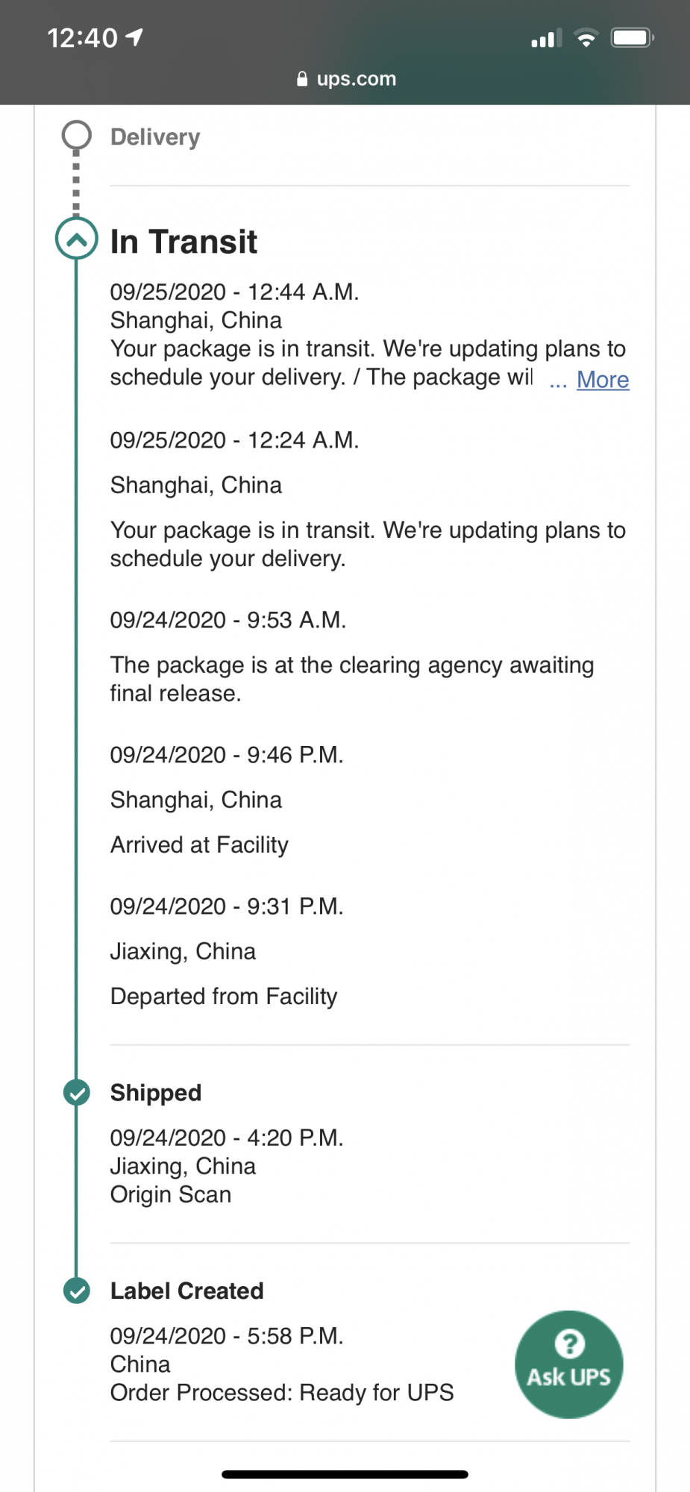Tap the ups.com address bar
The height and width of the screenshot is (1492, 690).
click(345, 78)
